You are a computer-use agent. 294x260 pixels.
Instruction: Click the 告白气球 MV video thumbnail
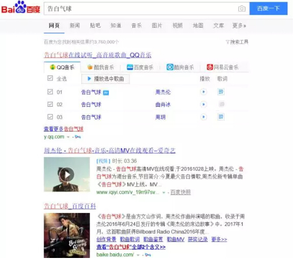[67, 174]
